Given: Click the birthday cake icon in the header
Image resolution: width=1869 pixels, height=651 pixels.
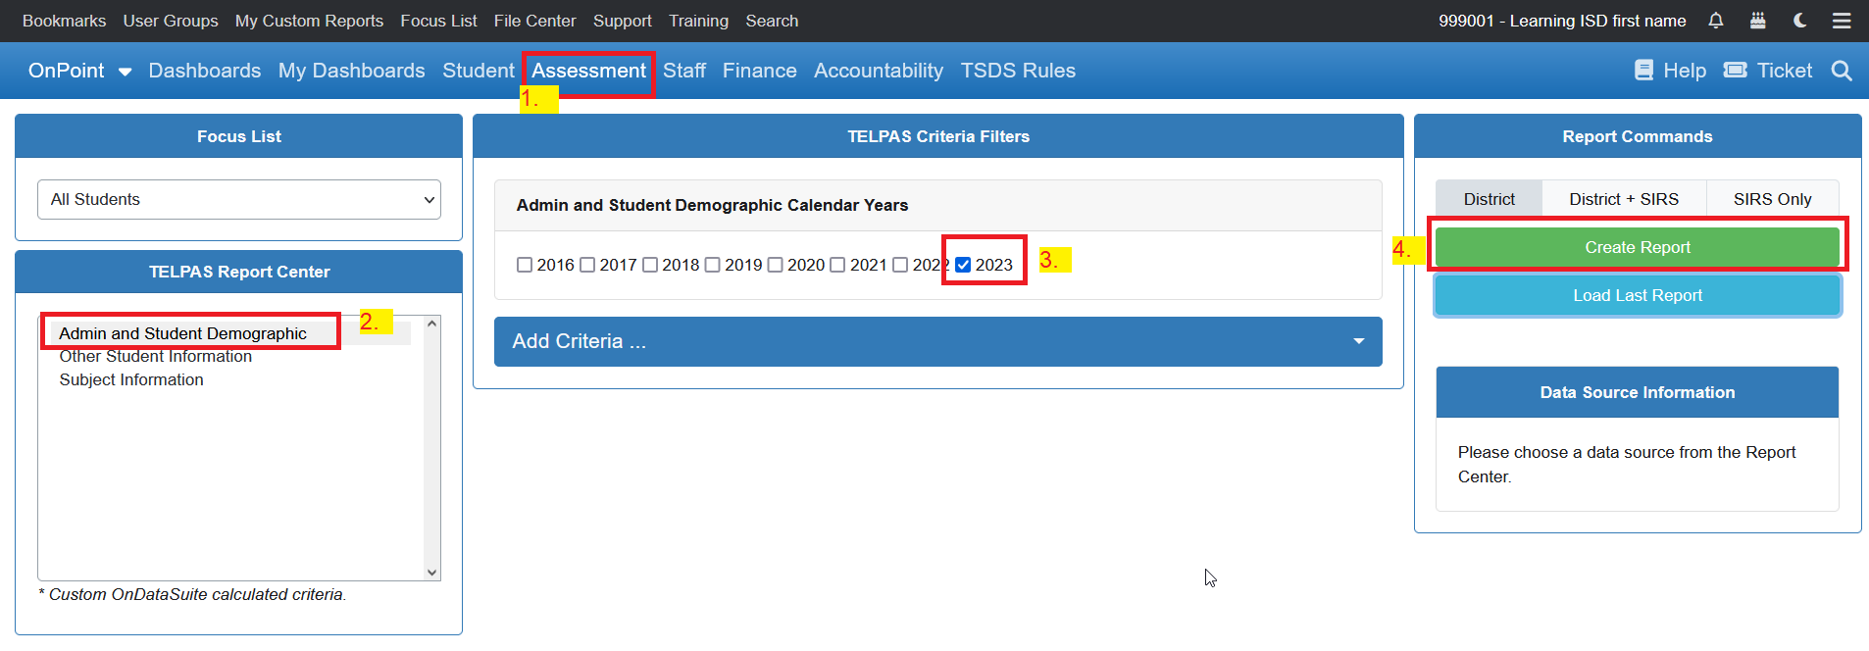Looking at the screenshot, I should point(1757,21).
